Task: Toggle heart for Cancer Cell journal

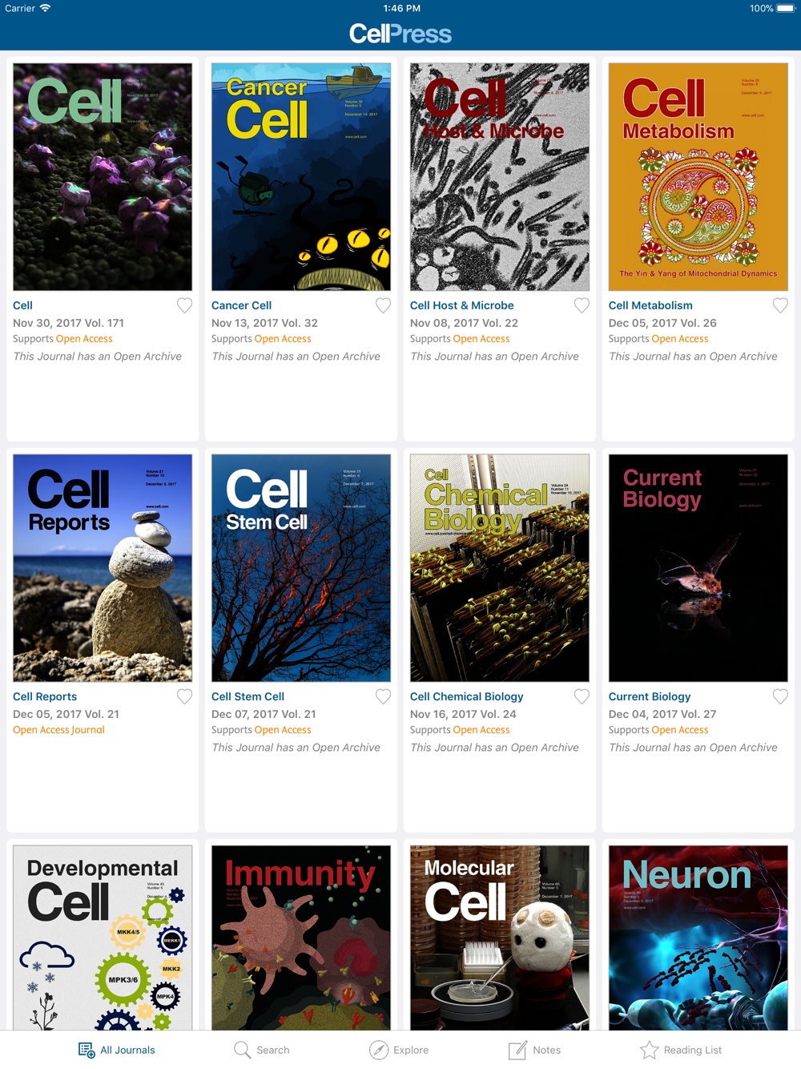Action: (x=383, y=305)
